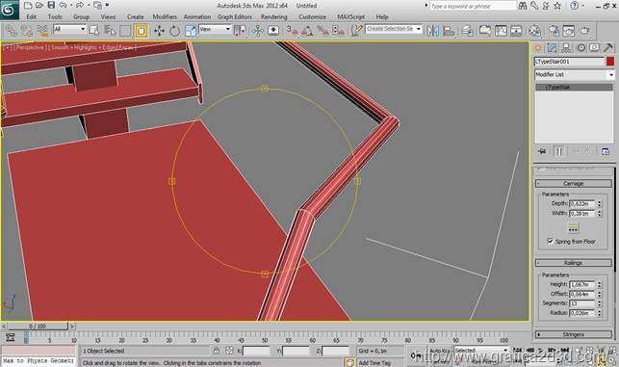Collapse the Carriage rollout
The image size is (619, 367).
(x=573, y=183)
